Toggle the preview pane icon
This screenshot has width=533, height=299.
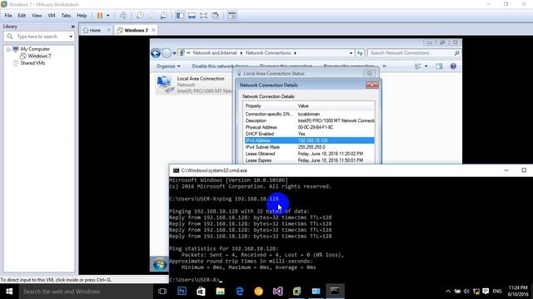point(439,66)
